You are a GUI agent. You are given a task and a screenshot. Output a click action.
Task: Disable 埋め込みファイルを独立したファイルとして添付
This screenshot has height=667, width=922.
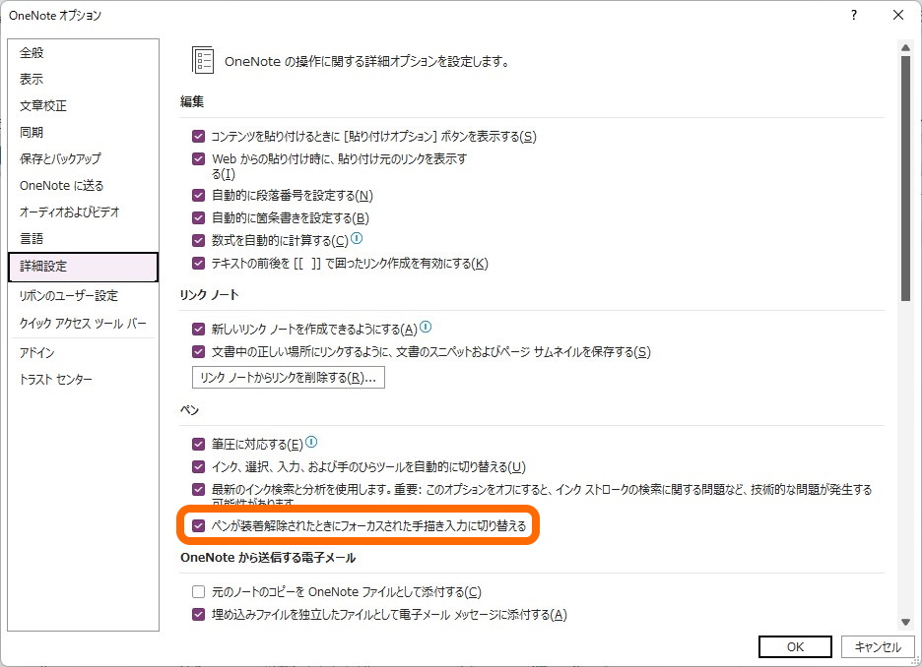pyautogui.click(x=197, y=614)
